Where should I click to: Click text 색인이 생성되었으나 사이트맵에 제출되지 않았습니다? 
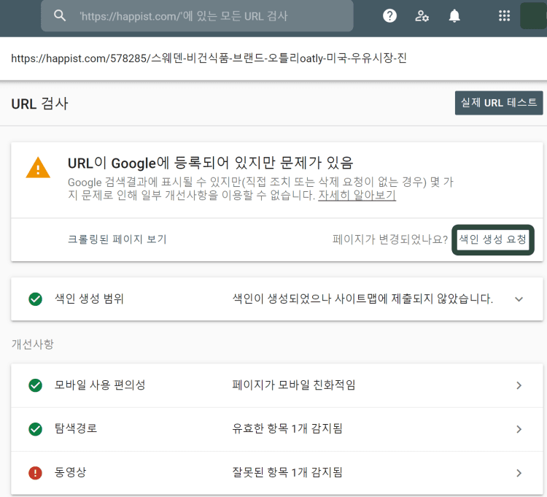pyautogui.click(x=362, y=298)
